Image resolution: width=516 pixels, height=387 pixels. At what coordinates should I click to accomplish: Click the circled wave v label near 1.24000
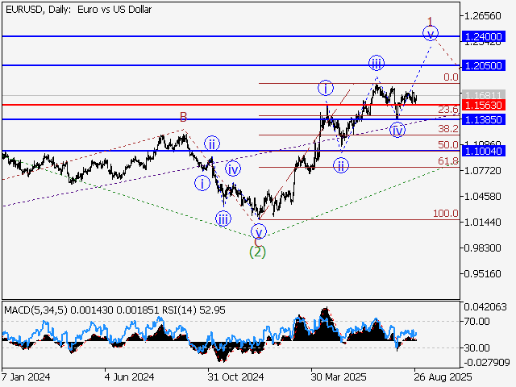(x=431, y=33)
